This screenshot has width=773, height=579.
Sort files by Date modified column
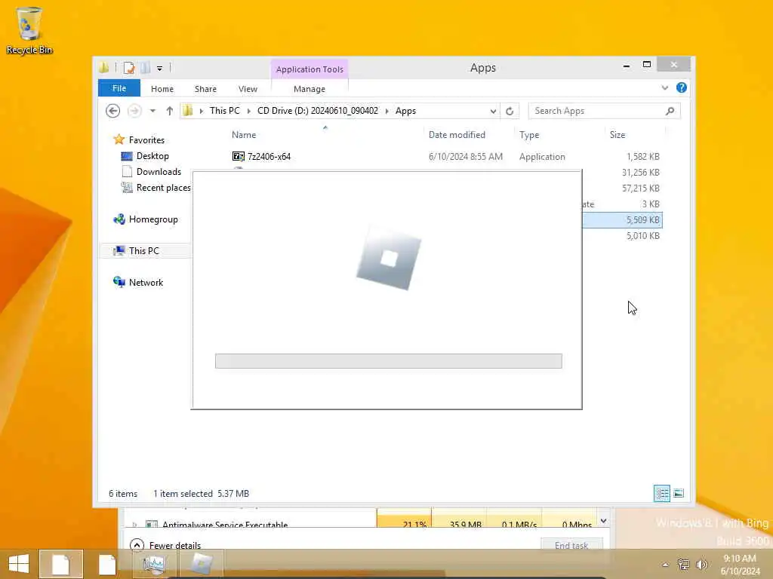pyautogui.click(x=457, y=135)
